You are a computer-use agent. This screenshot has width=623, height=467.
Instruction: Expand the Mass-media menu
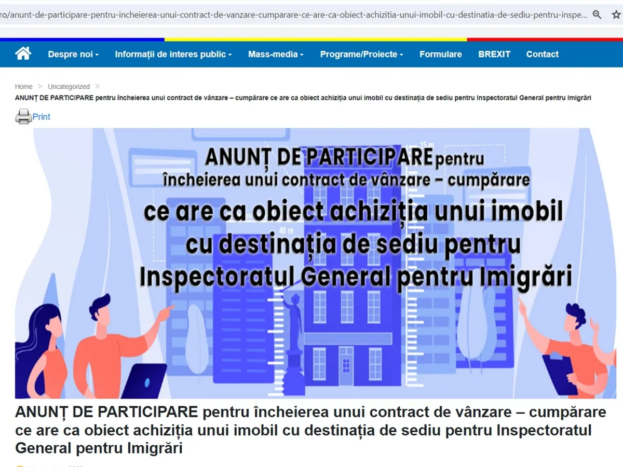[276, 54]
